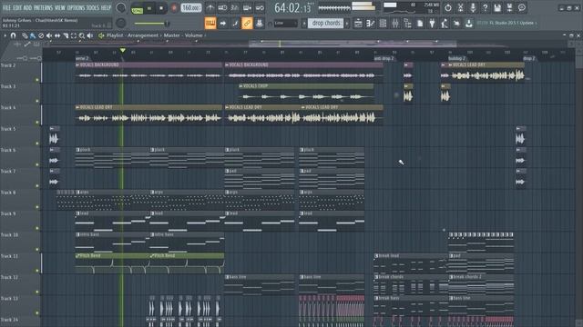
Task: Open the piano roll shortcut icon
Action: 371,24
